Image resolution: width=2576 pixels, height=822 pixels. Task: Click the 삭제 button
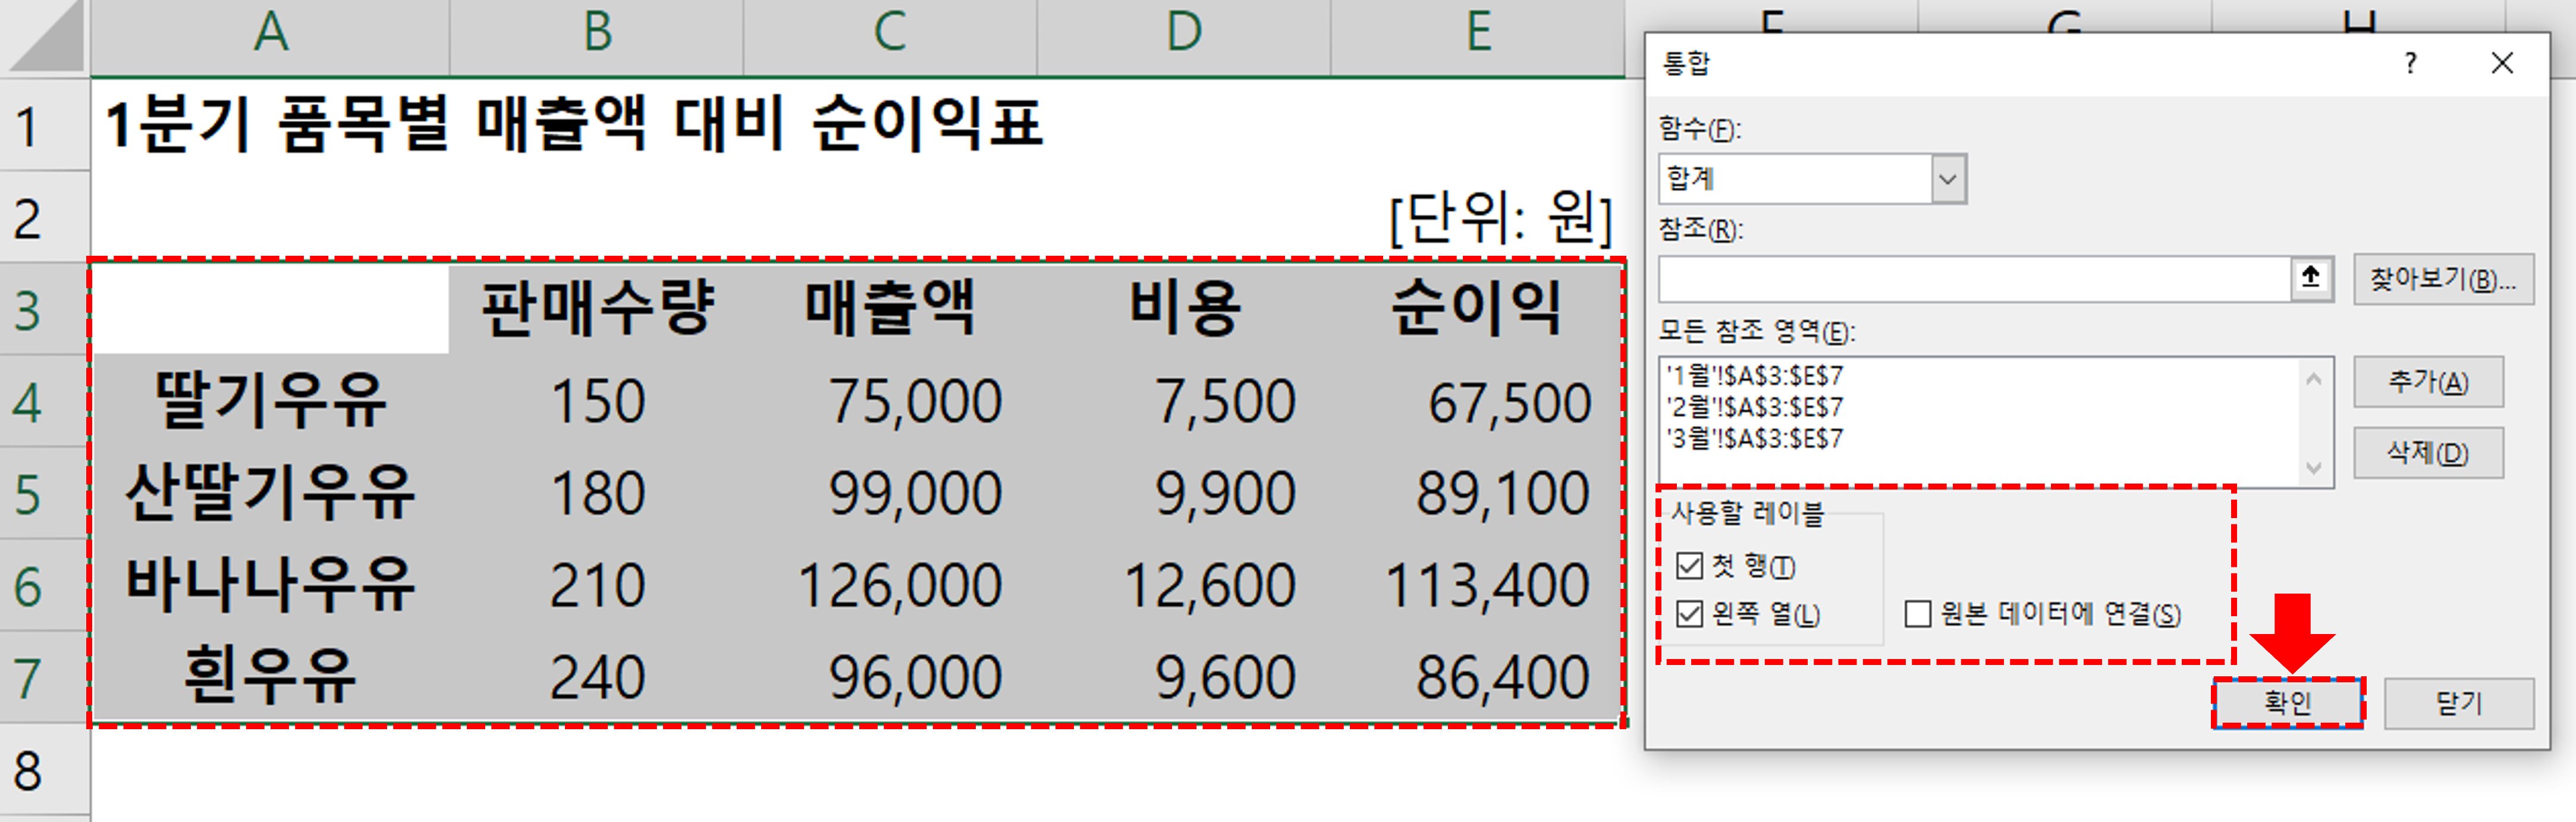point(2428,453)
